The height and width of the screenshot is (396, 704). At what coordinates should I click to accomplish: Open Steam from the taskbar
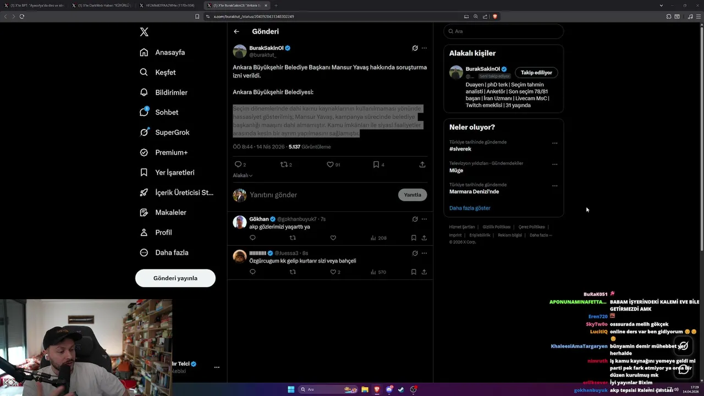(x=401, y=389)
